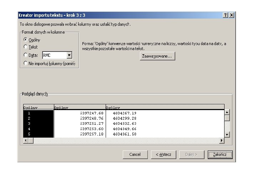257x193 pixels.
Task: Click the Cancel button
Action: point(135,155)
